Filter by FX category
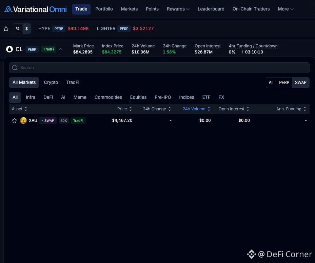Viewport: 315px width, 263px height. (221, 97)
